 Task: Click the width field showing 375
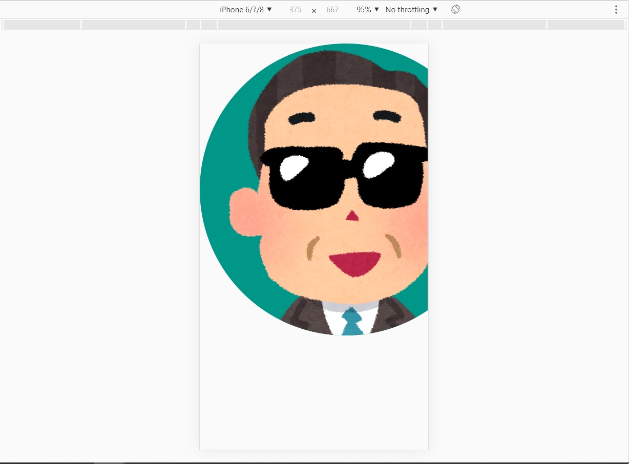pyautogui.click(x=295, y=10)
